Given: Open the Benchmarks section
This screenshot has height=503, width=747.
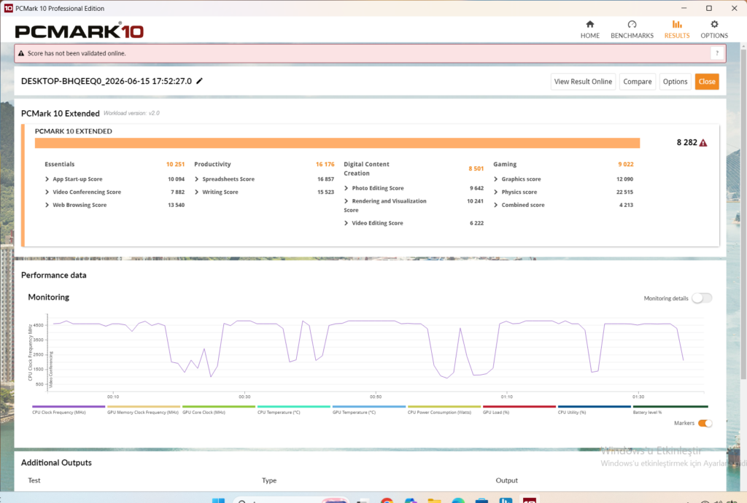Looking at the screenshot, I should coord(632,29).
